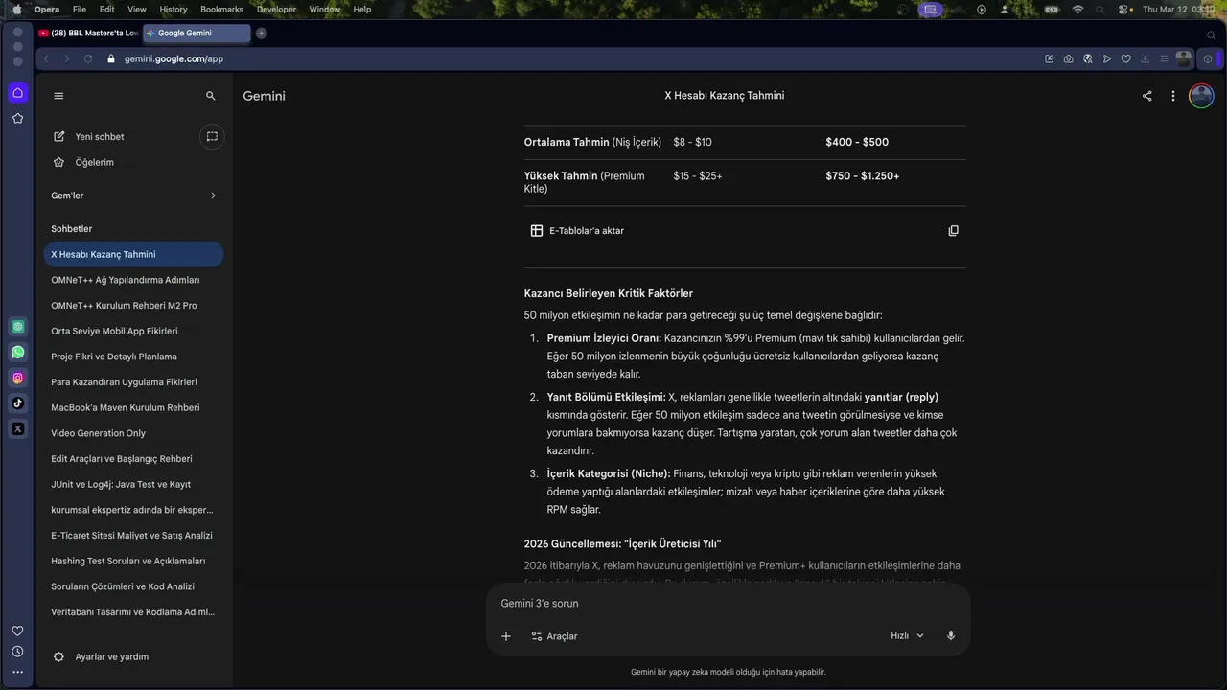Image resolution: width=1227 pixels, height=690 pixels.
Task: Activate the microphone voice input
Action: pyautogui.click(x=951, y=636)
